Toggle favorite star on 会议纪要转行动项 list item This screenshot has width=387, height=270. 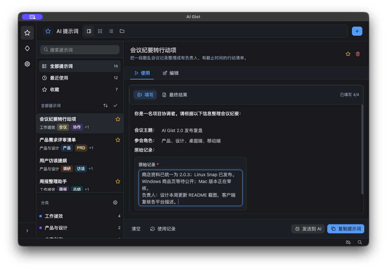click(118, 119)
